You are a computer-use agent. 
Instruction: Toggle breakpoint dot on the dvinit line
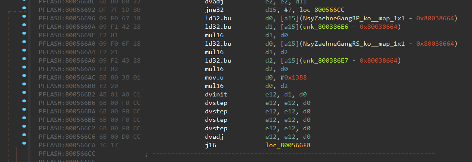(x=24, y=92)
